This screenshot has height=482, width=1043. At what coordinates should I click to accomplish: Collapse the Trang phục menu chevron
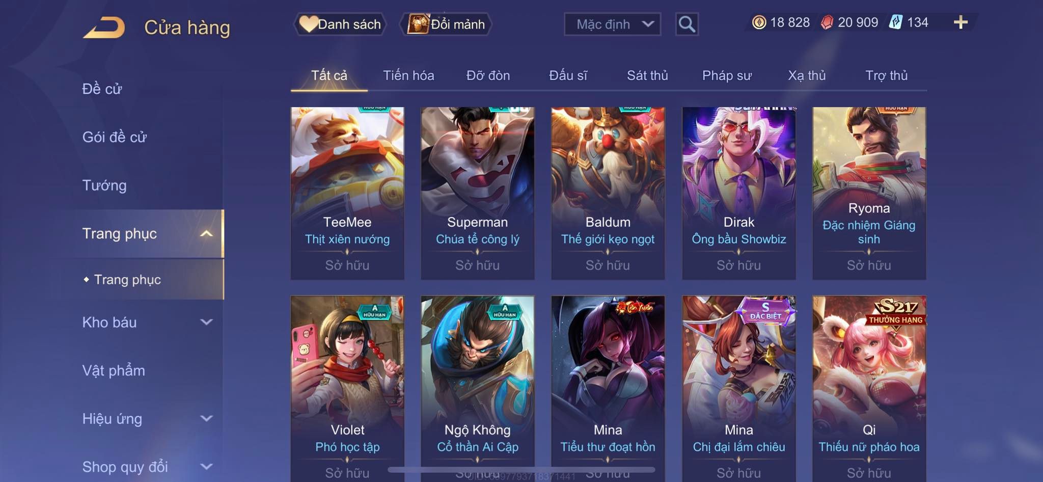pyautogui.click(x=206, y=233)
